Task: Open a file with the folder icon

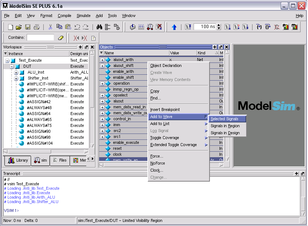Action: tap(19, 27)
